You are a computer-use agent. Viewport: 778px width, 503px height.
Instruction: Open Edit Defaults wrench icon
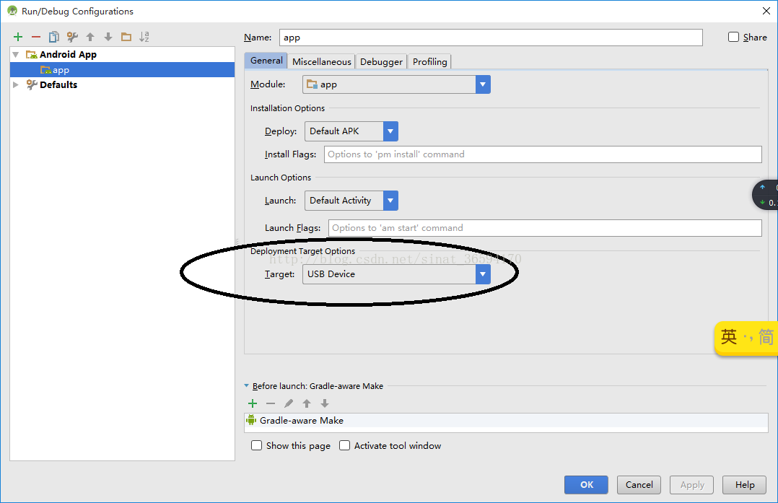click(x=72, y=37)
